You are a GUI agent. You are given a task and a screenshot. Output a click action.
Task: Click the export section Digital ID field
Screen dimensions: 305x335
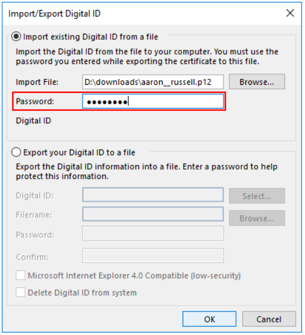[x=153, y=195]
